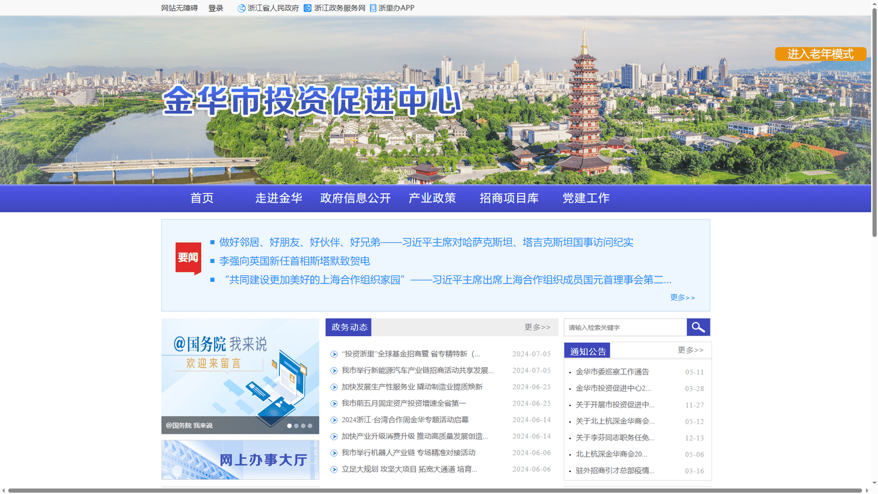Click the 浙江省人民政府 logo icon
The image size is (878, 494).
tap(241, 8)
